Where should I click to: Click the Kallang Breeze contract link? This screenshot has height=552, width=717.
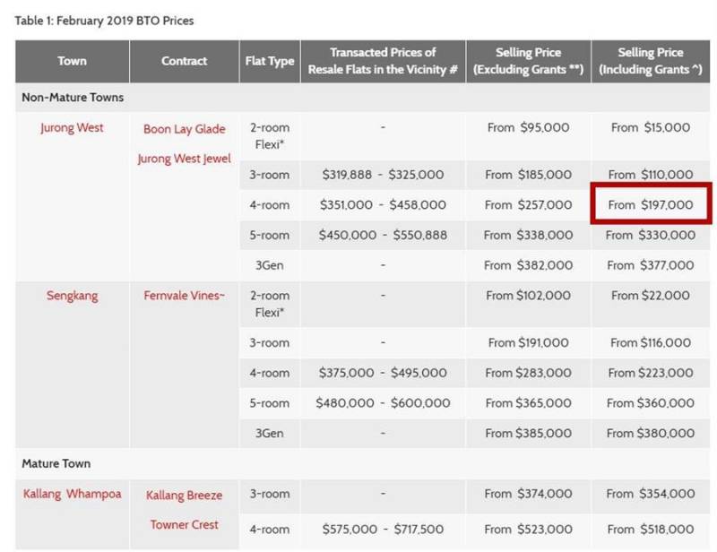pyautogui.click(x=185, y=496)
